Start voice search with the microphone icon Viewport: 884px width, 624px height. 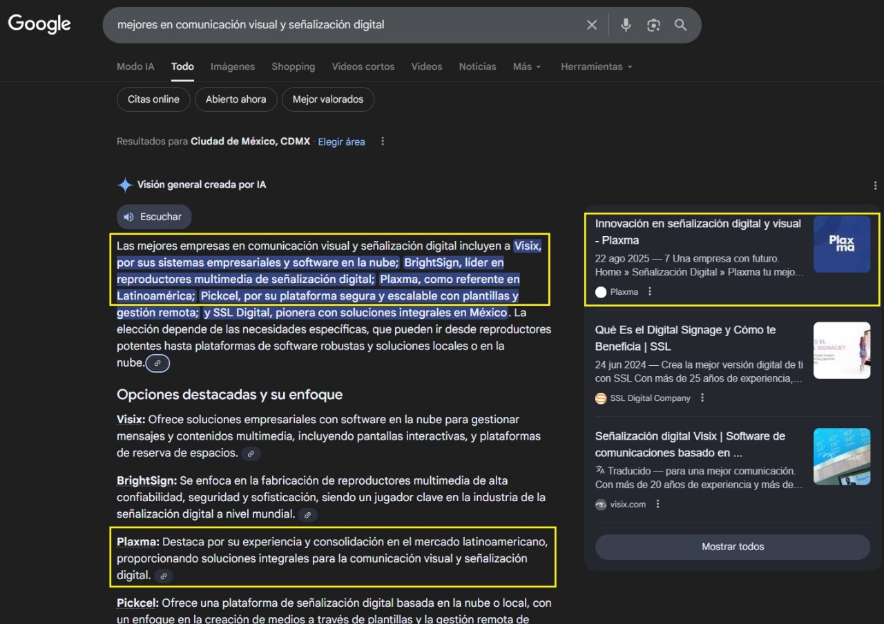tap(626, 25)
